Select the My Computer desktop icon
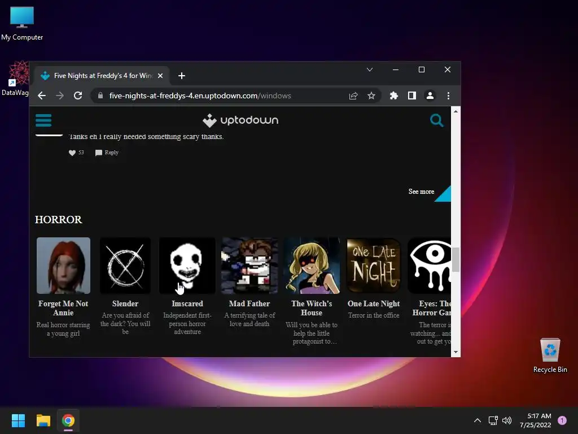 coord(22,24)
